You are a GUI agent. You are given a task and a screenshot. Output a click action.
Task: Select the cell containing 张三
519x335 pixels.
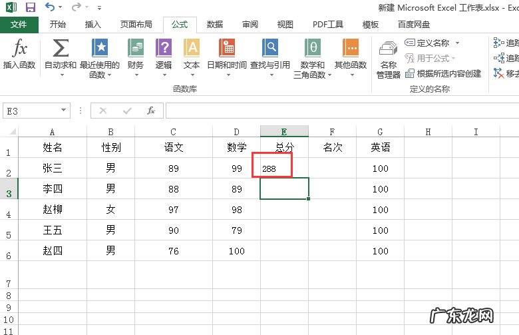(x=53, y=168)
